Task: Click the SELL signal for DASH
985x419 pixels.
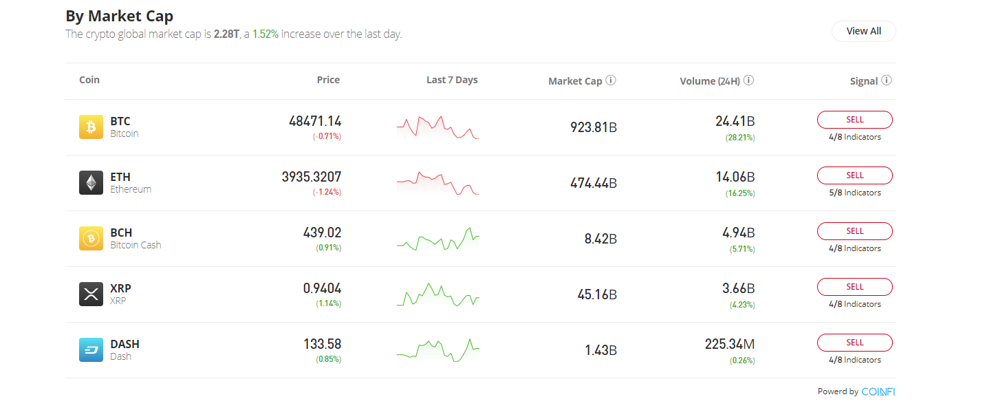Action: click(x=855, y=343)
